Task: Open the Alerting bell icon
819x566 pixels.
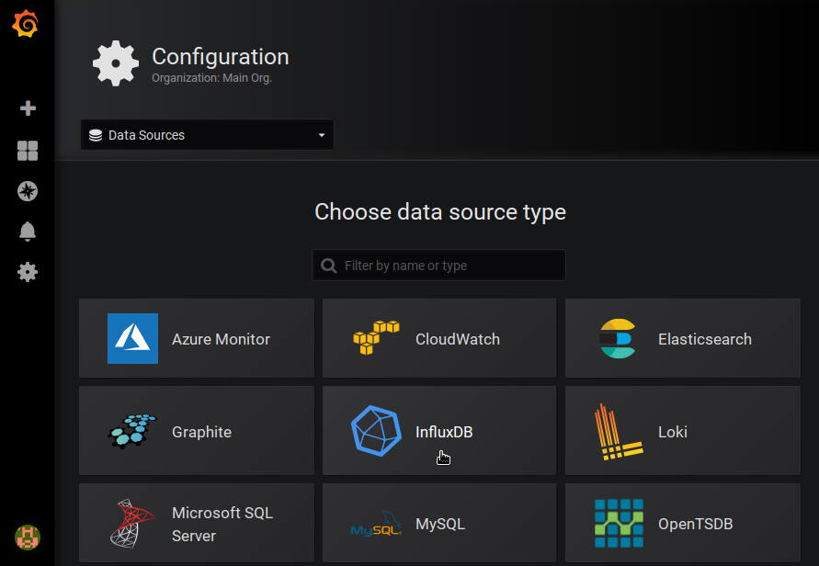Action: [28, 232]
